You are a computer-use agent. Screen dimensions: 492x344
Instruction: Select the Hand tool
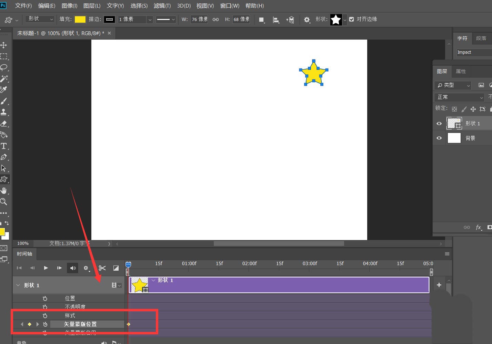point(4,190)
